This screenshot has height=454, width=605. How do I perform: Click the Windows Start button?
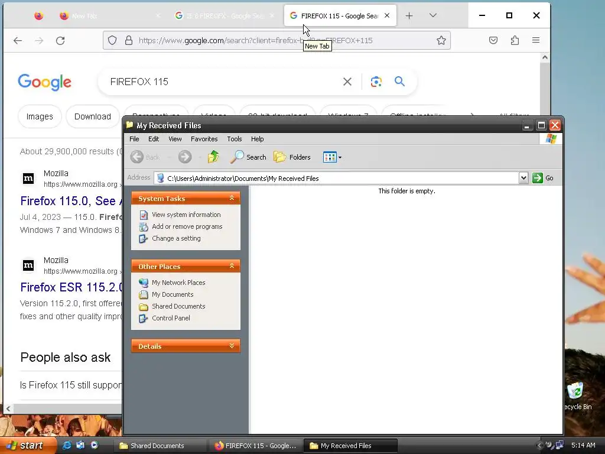[x=27, y=446]
